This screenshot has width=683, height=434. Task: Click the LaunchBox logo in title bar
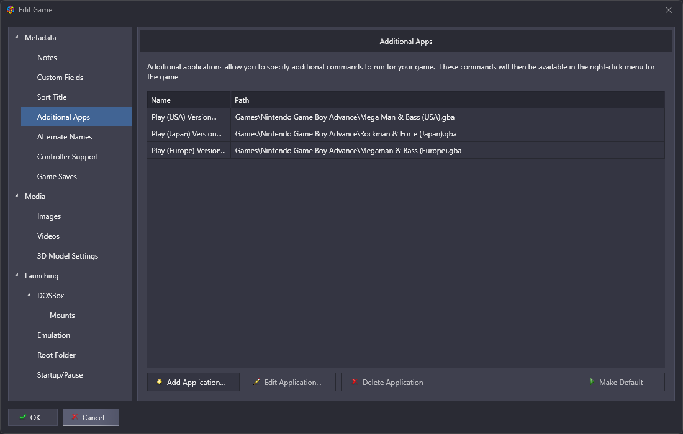point(11,9)
